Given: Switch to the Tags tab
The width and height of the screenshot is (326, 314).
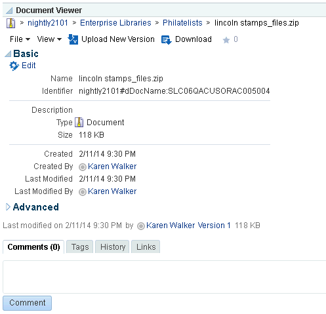Looking at the screenshot, I should (x=80, y=246).
